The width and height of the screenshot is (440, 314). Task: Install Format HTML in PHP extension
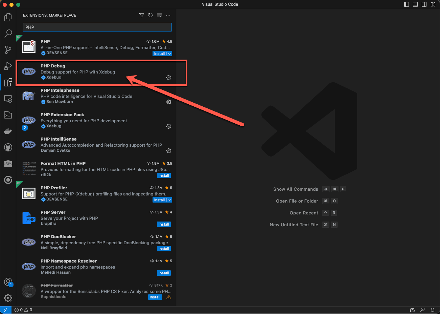click(x=164, y=175)
